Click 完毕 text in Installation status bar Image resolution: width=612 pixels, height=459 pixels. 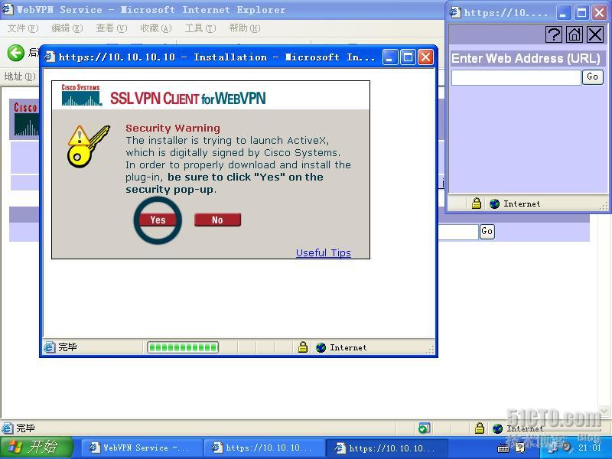coord(67,347)
